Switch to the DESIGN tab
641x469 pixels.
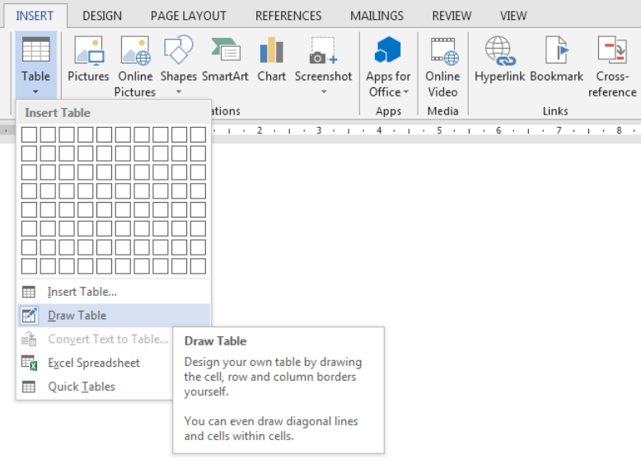click(102, 16)
